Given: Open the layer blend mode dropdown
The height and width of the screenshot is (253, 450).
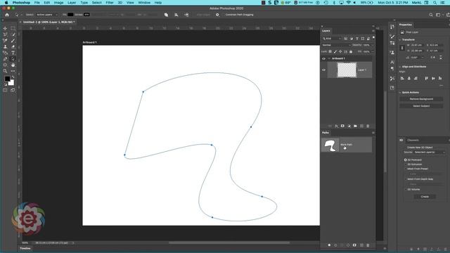Looking at the screenshot, I should 336,45.
